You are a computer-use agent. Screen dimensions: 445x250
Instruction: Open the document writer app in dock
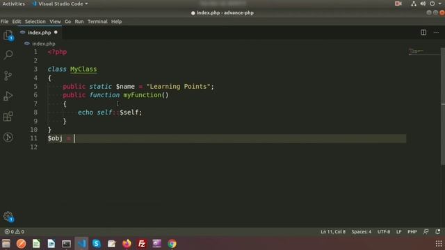click(51, 244)
